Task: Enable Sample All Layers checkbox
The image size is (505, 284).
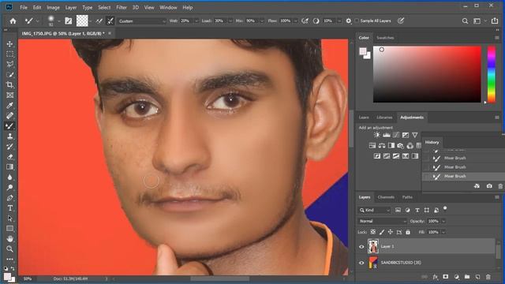Action: (357, 21)
